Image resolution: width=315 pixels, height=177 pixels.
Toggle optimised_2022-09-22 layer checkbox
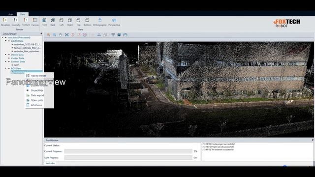12,44
